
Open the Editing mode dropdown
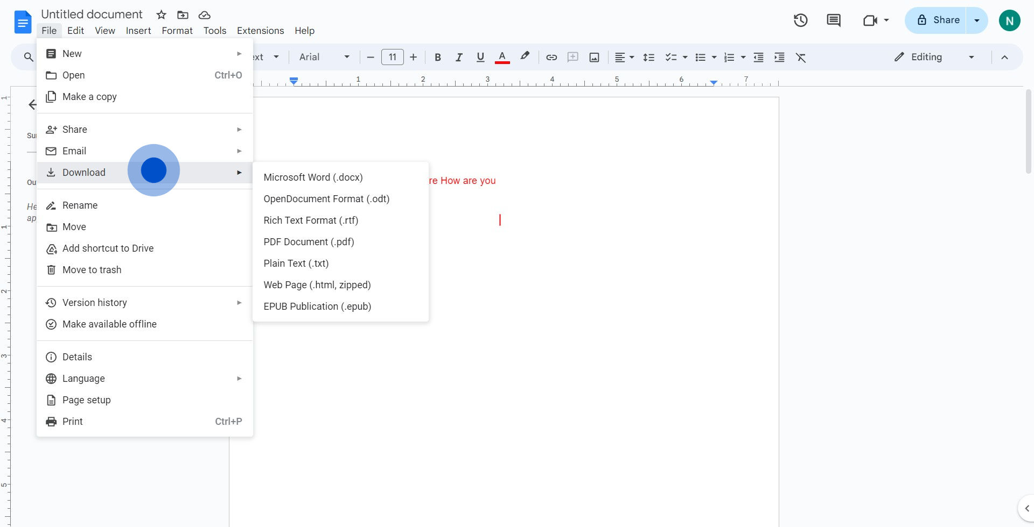[x=933, y=57]
